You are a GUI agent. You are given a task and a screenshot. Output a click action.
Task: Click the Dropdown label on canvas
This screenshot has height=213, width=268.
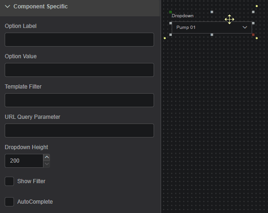183,16
